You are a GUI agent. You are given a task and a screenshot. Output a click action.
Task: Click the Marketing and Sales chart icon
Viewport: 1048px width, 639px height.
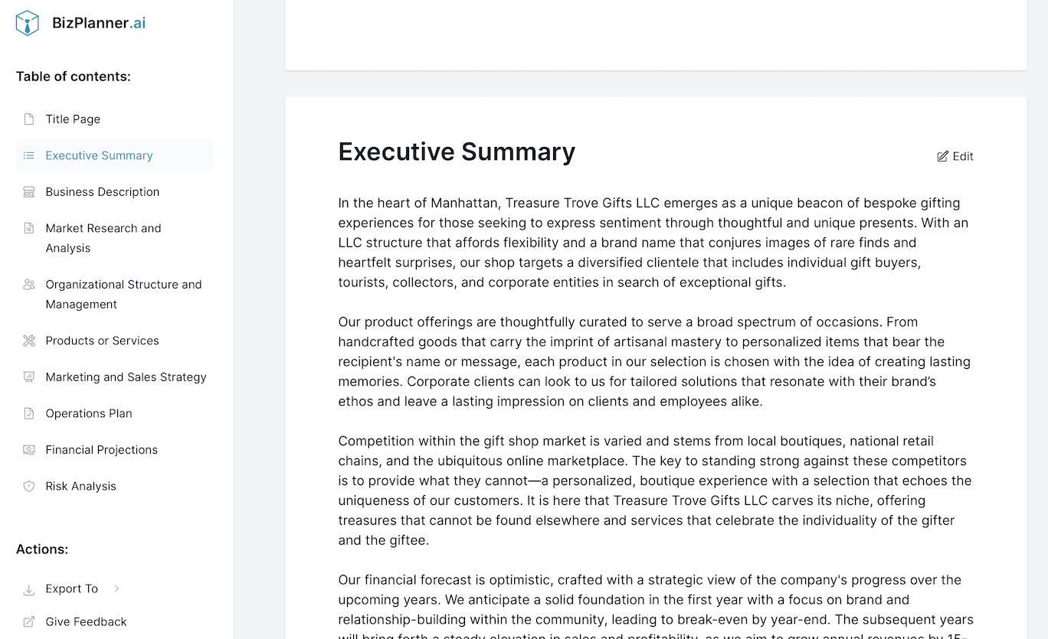click(29, 377)
